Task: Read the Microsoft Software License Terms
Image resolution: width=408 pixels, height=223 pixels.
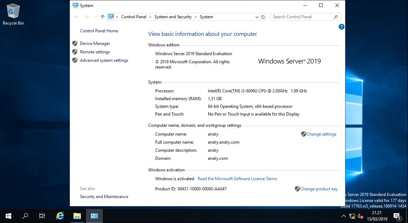Action: (x=237, y=178)
